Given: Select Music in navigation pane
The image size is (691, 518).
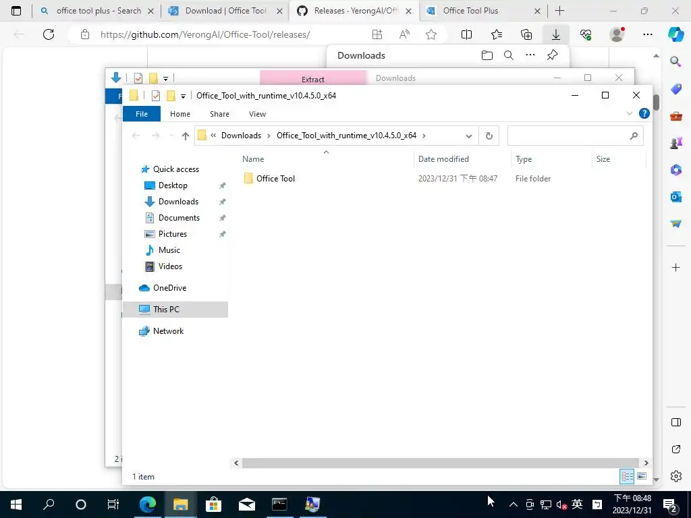Looking at the screenshot, I should (169, 250).
